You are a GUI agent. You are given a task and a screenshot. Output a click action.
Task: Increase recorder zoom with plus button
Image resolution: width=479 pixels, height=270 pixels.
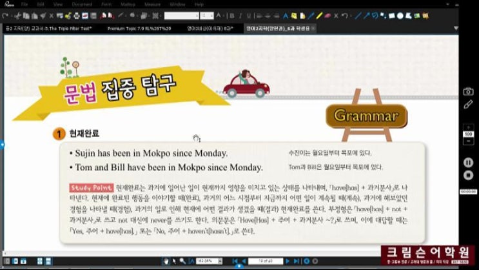pyautogui.click(x=468, y=127)
